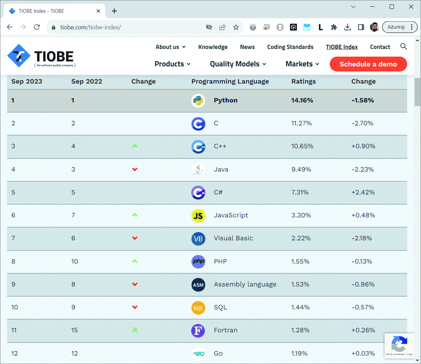Select the TIOBE Index browser tab
The width and height of the screenshot is (421, 364).
point(51,11)
